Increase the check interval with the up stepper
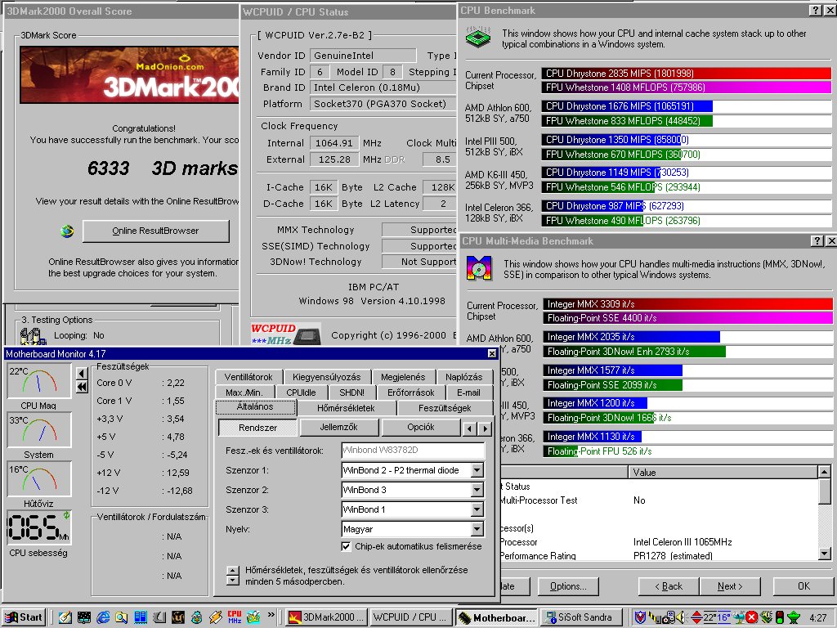The height and width of the screenshot is (628, 837). pyautogui.click(x=232, y=570)
